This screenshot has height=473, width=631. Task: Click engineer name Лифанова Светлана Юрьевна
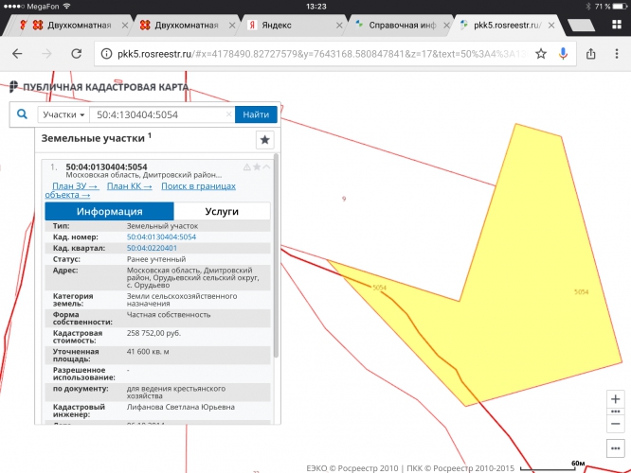click(181, 407)
